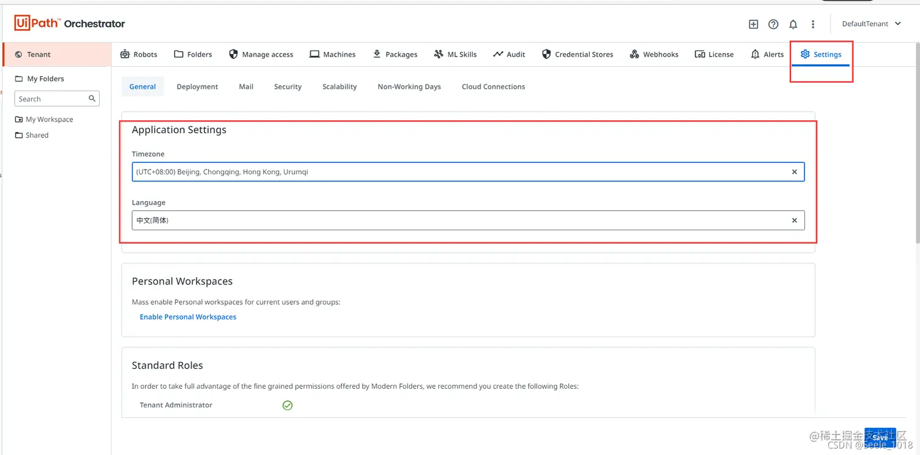Click the Tenant Administrator role label
This screenshot has height=455, width=920.
176,405
